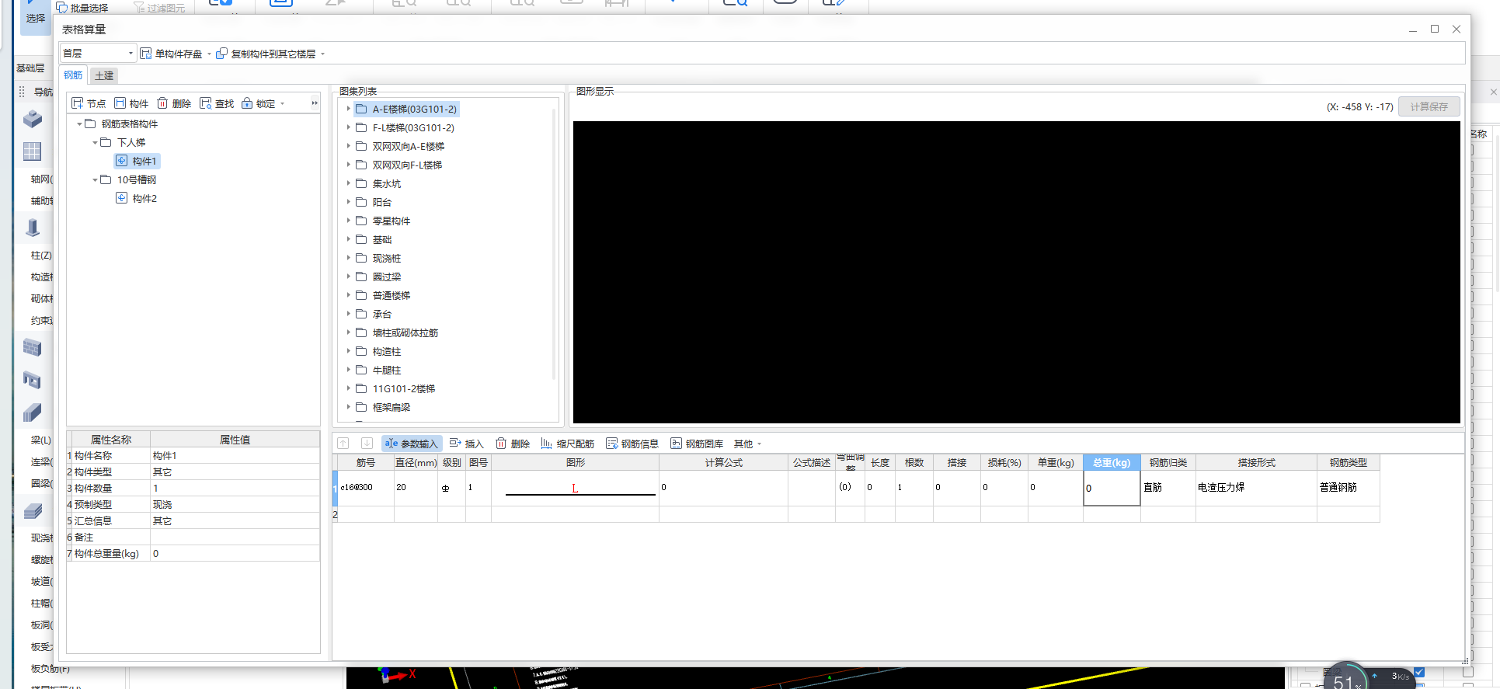Collapse the 下人梯 folder
The height and width of the screenshot is (689, 1500).
[x=95, y=142]
